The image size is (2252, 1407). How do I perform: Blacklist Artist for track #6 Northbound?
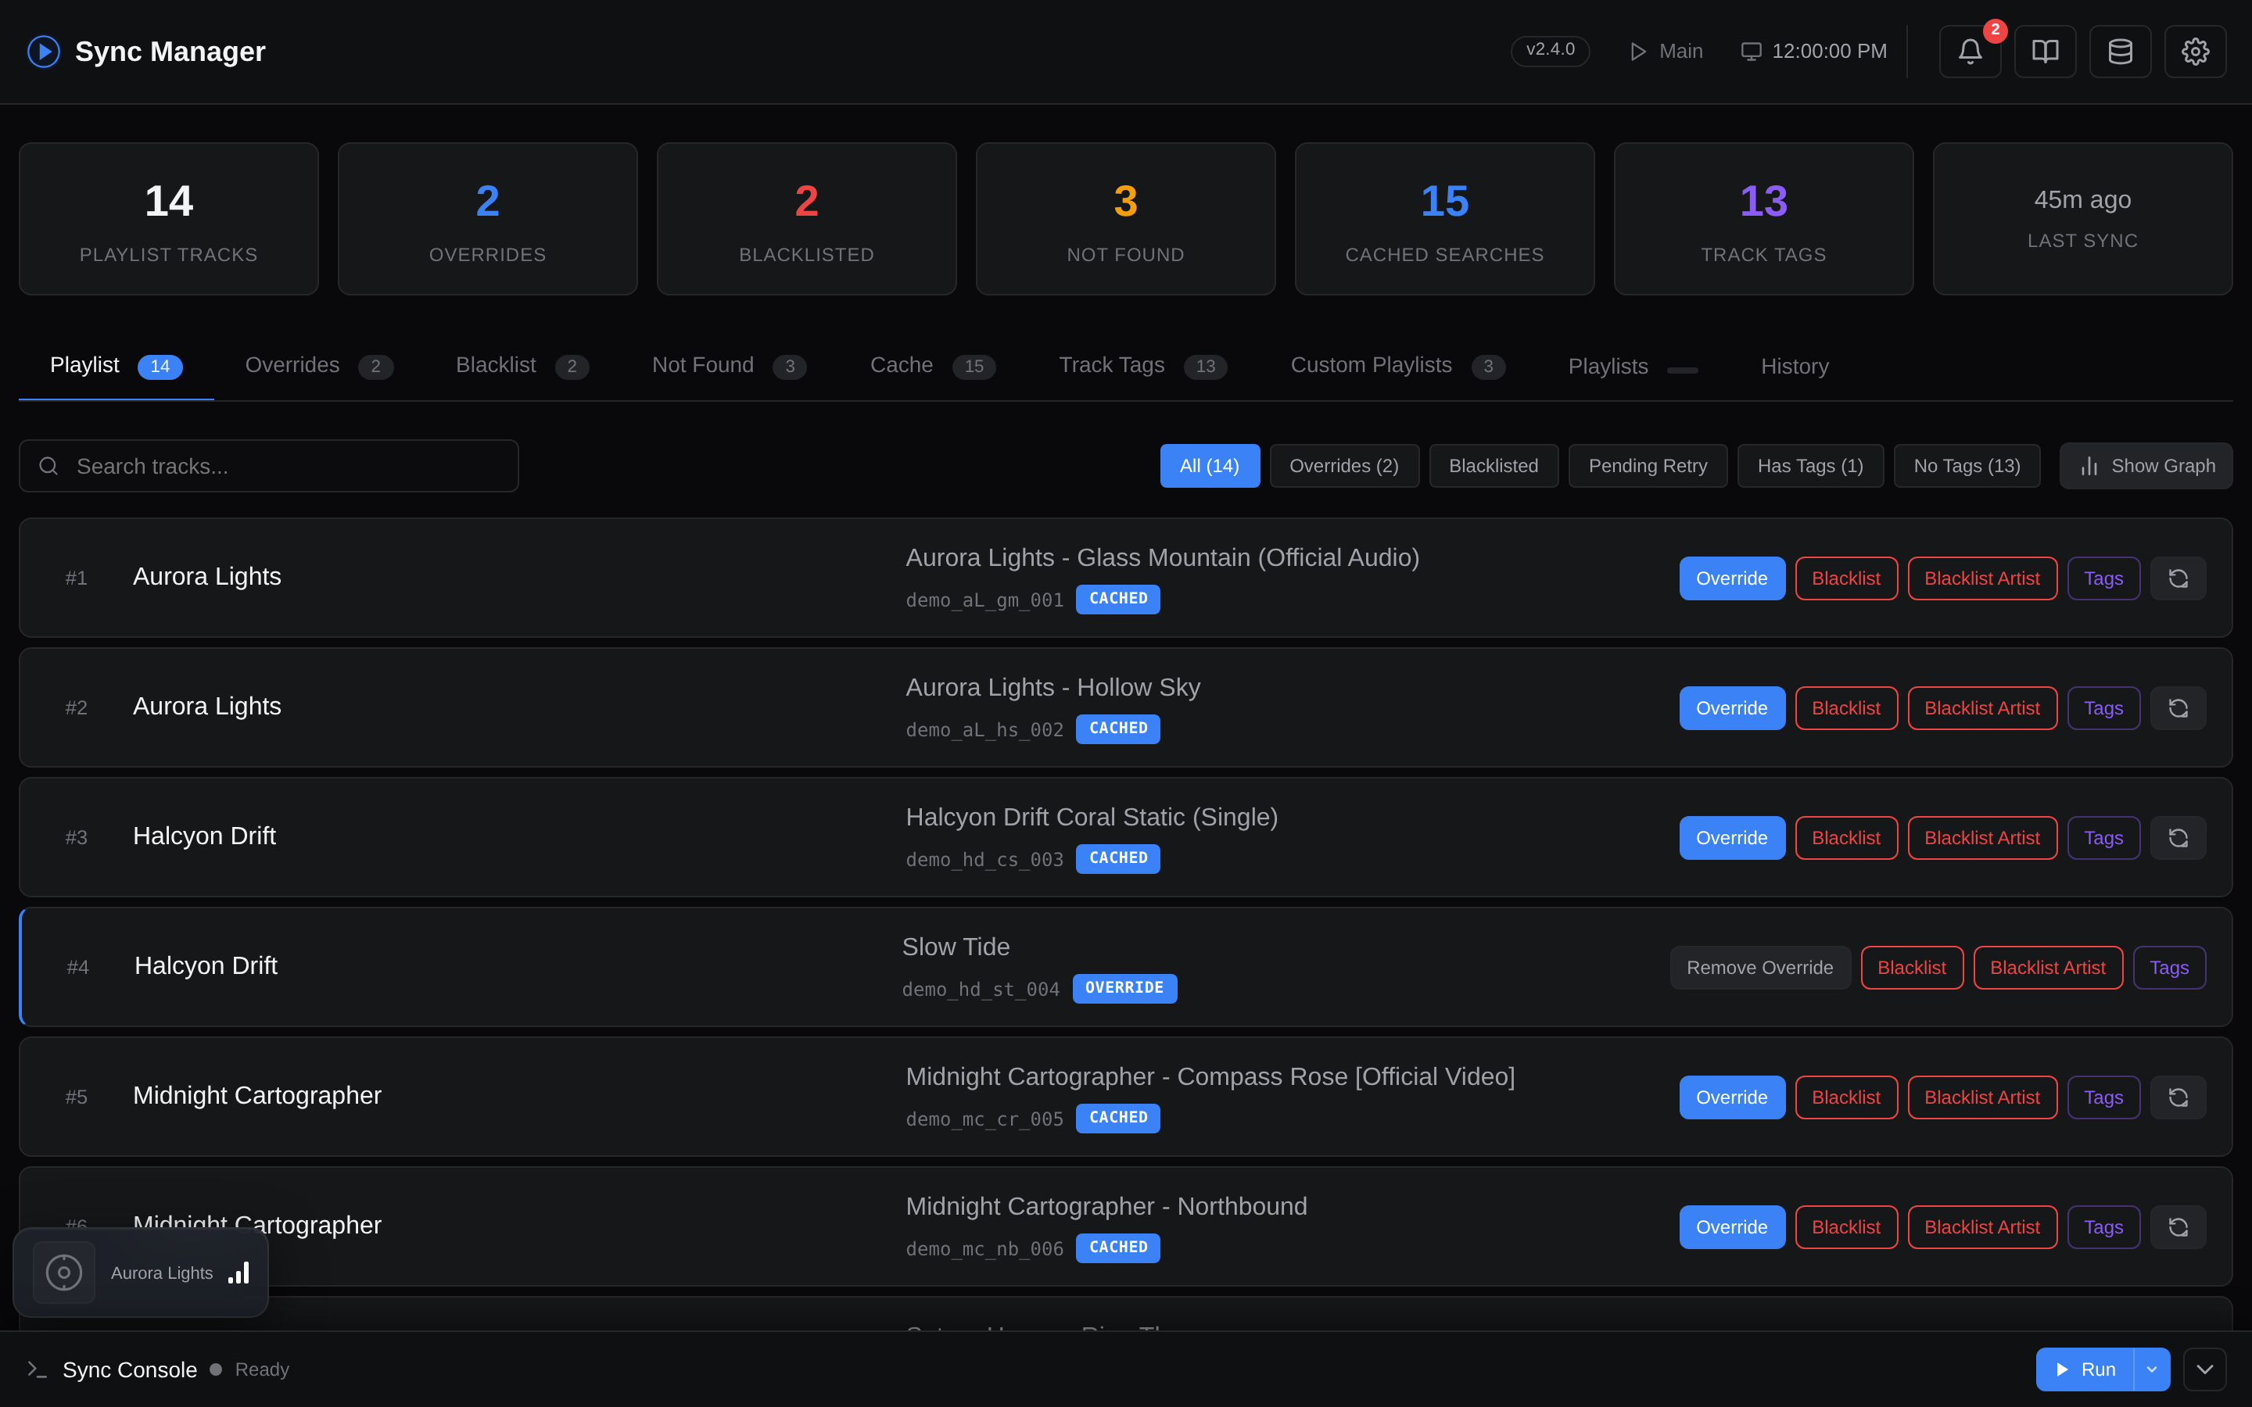tap(1982, 1227)
